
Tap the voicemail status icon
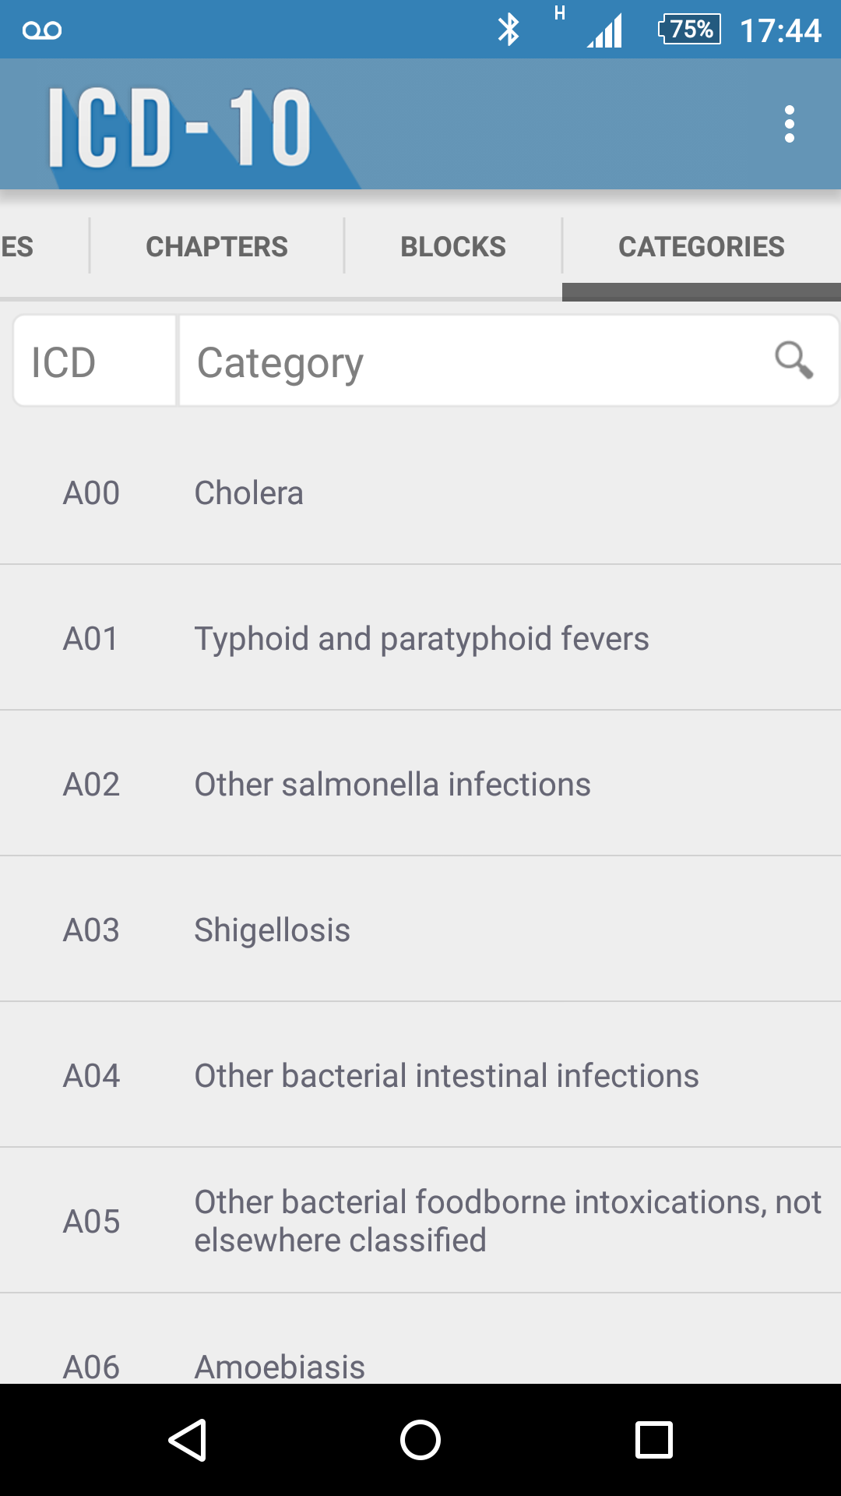42,30
